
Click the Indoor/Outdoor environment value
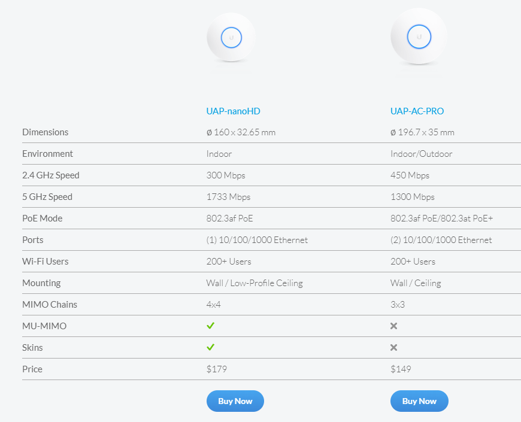pyautogui.click(x=421, y=154)
